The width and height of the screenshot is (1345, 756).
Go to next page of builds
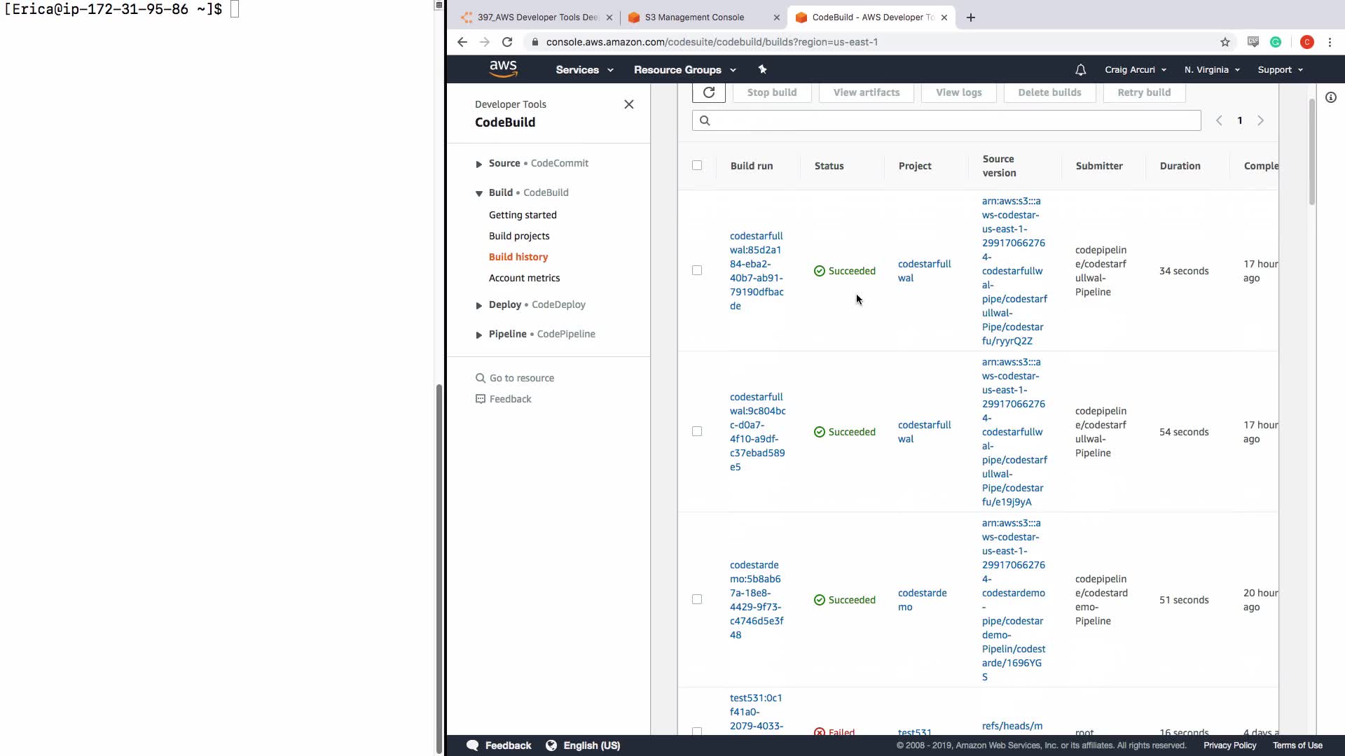(x=1260, y=120)
